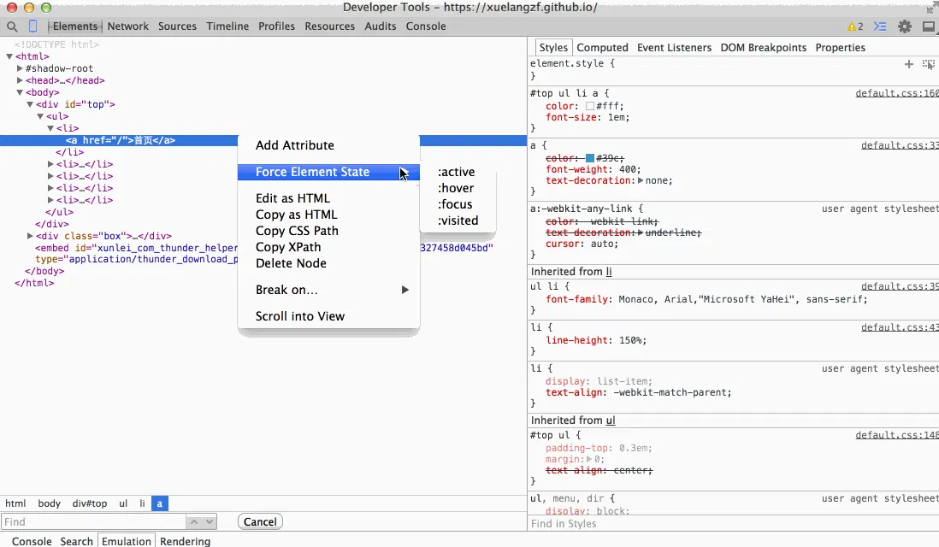This screenshot has width=939, height=547.
Task: Add new style rule plus icon
Action: [909, 64]
